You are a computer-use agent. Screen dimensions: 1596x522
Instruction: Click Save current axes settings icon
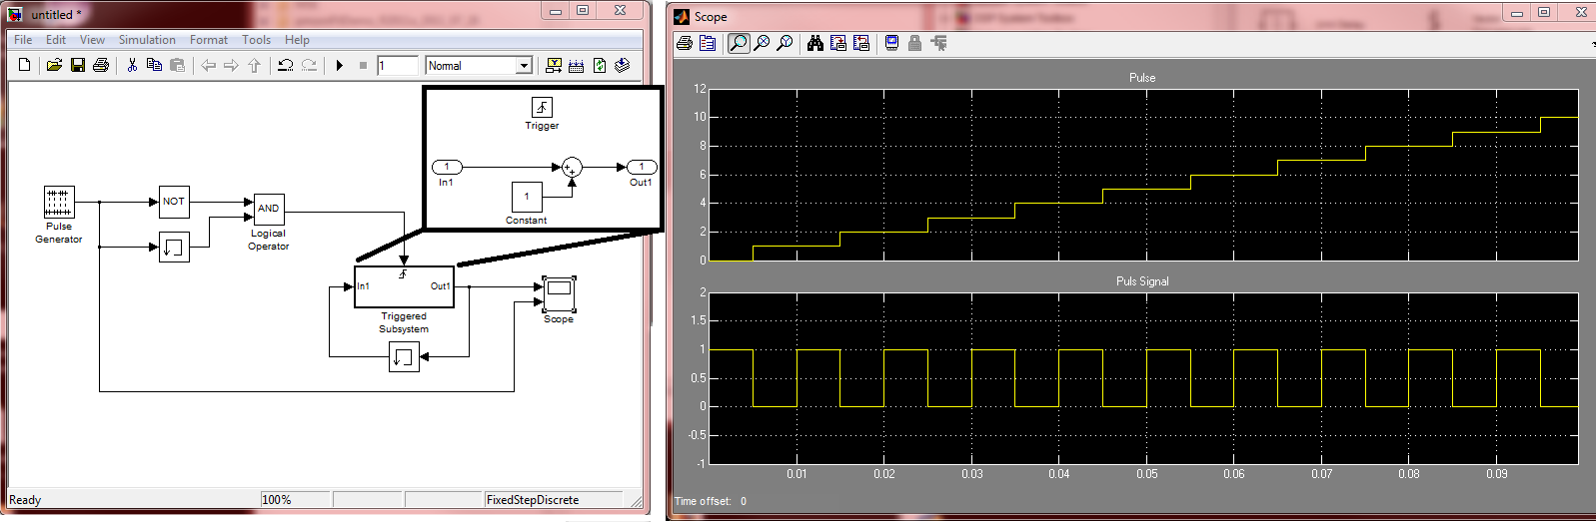pos(838,43)
